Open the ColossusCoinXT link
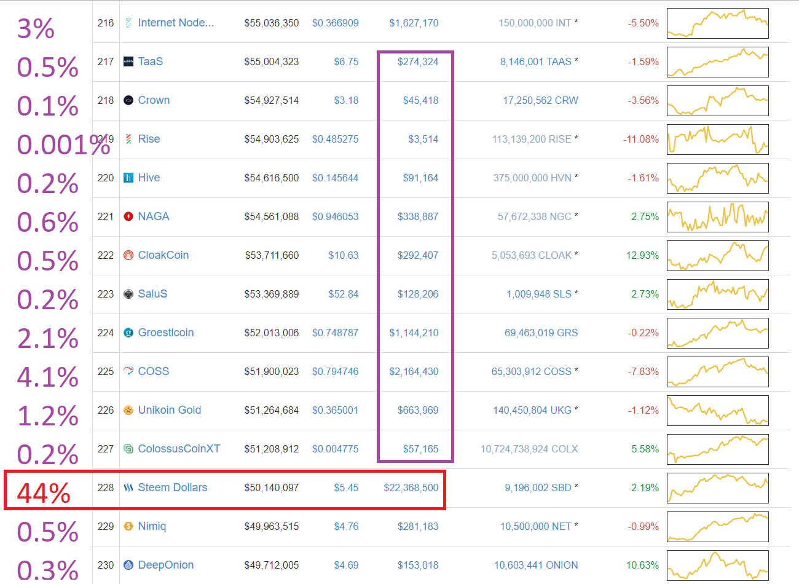Image resolution: width=799 pixels, height=584 pixels. [x=179, y=449]
